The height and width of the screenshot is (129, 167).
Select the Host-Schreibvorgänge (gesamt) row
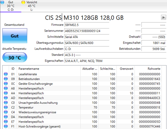point(82,126)
